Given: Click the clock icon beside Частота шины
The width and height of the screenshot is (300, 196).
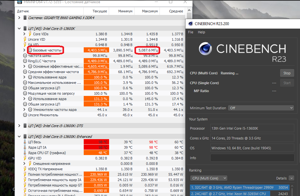Looking at the screenshot, I should click(25, 56).
